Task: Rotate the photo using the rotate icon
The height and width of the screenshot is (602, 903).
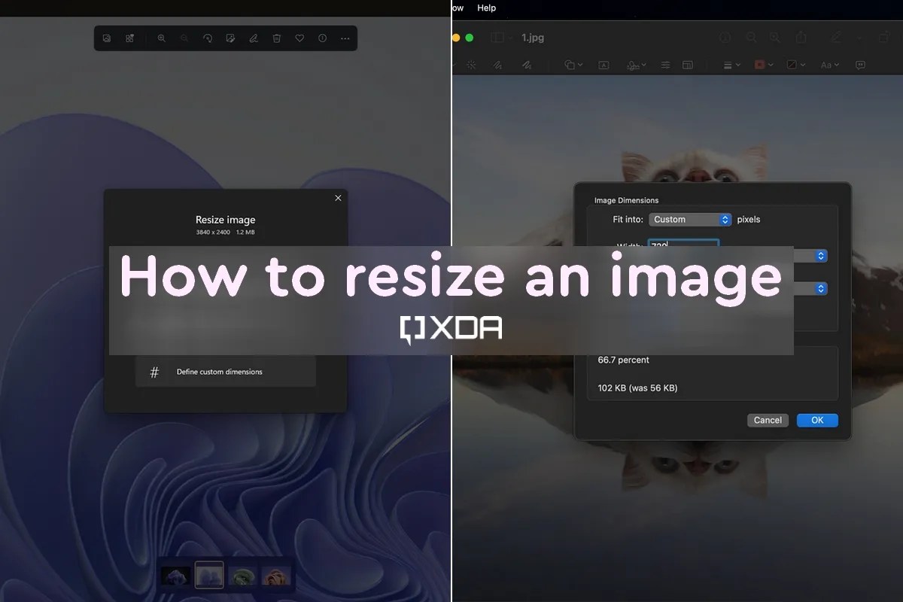Action: (x=208, y=38)
